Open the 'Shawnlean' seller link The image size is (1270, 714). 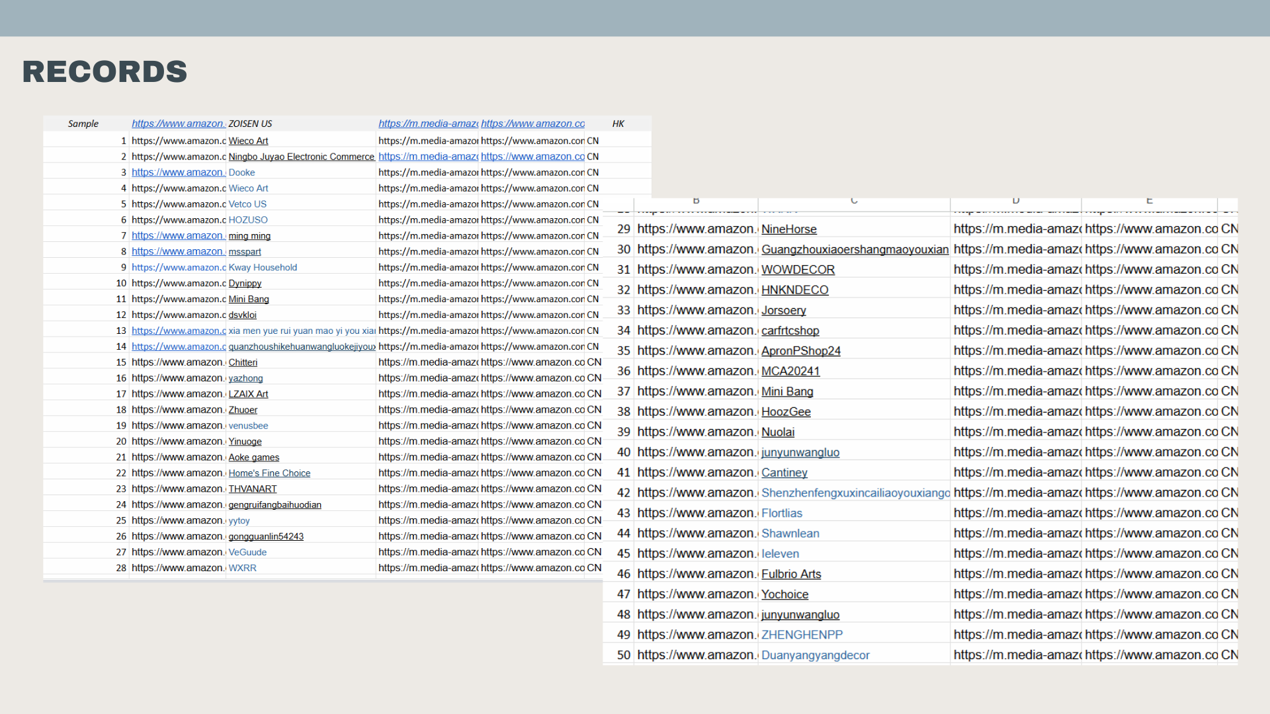(790, 534)
